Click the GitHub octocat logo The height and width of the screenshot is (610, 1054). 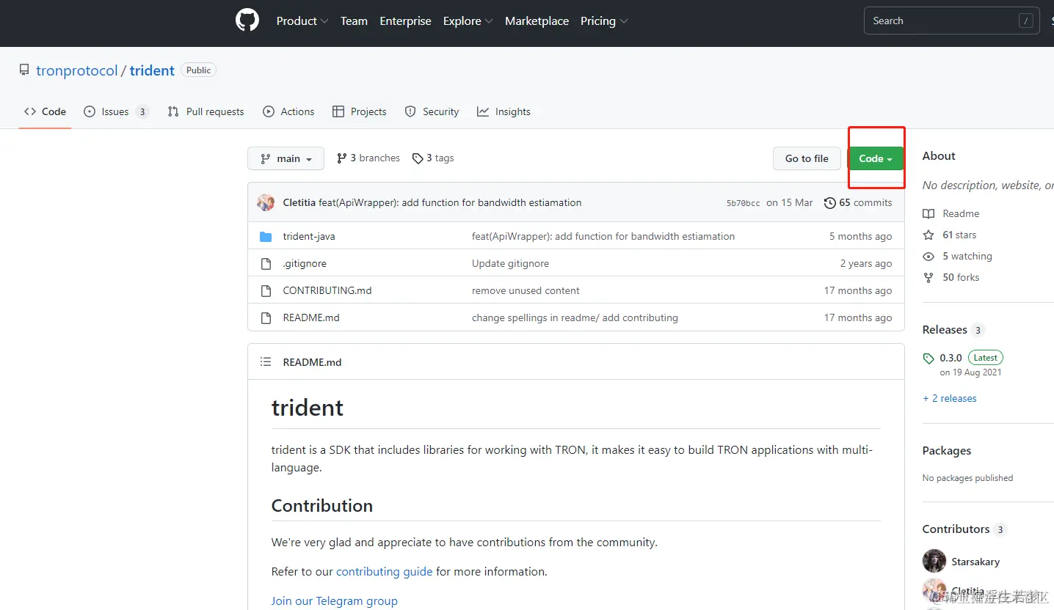(247, 20)
